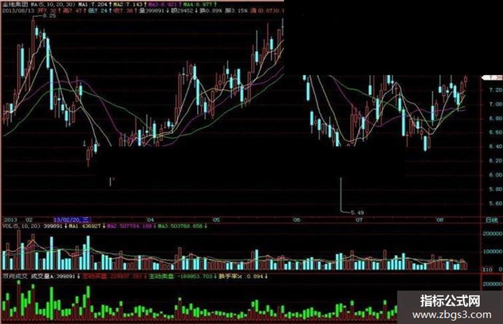Click the X10 volume scale label
Screen dimensions: 503x324
click(488, 269)
